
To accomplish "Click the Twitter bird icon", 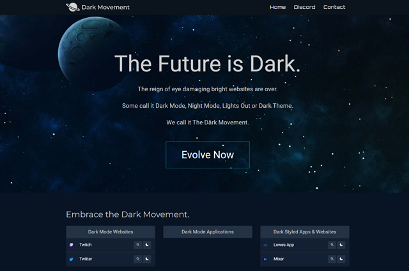I will click(x=71, y=259).
